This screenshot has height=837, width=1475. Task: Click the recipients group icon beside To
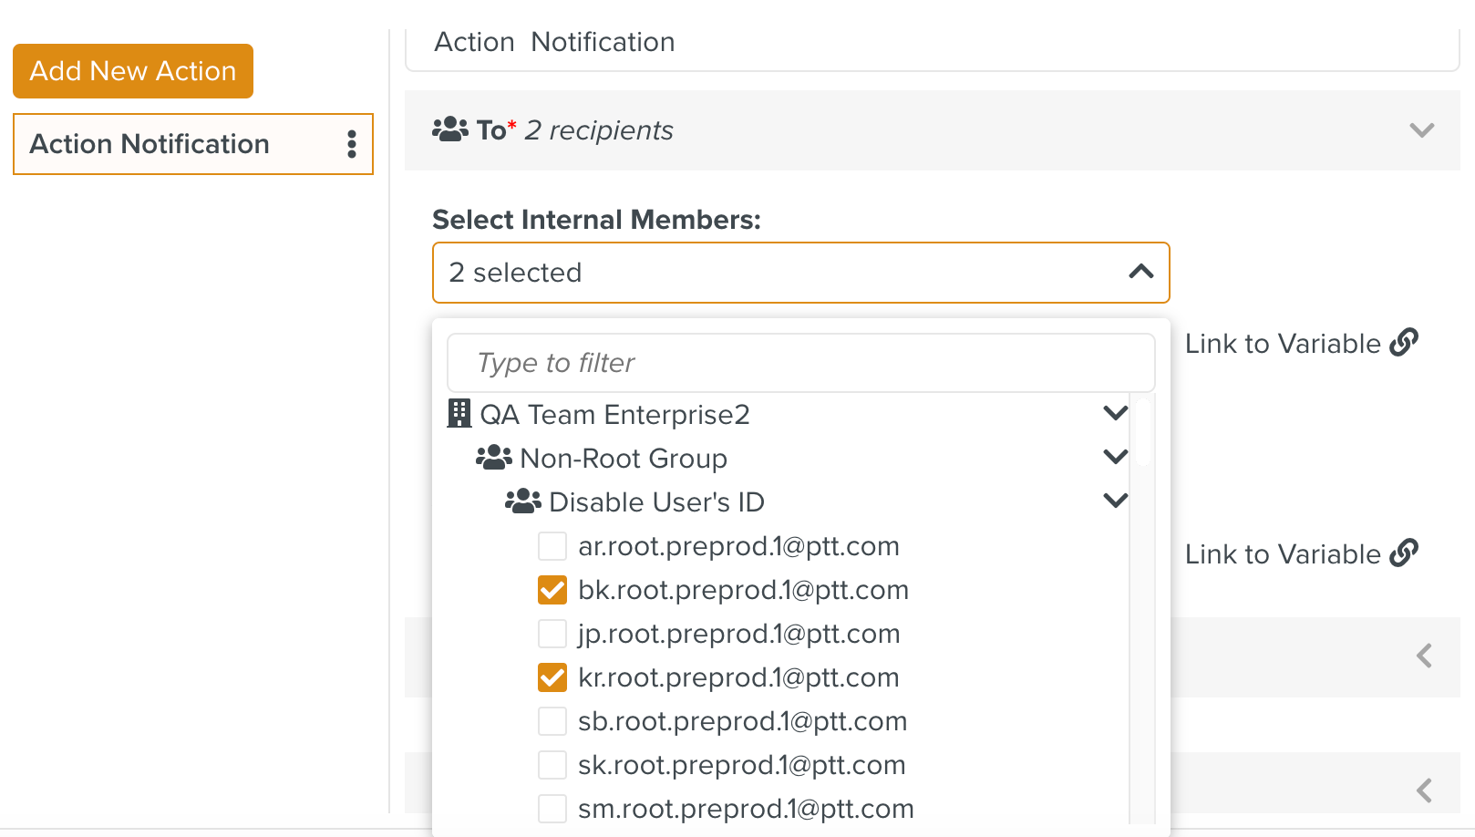coord(449,129)
